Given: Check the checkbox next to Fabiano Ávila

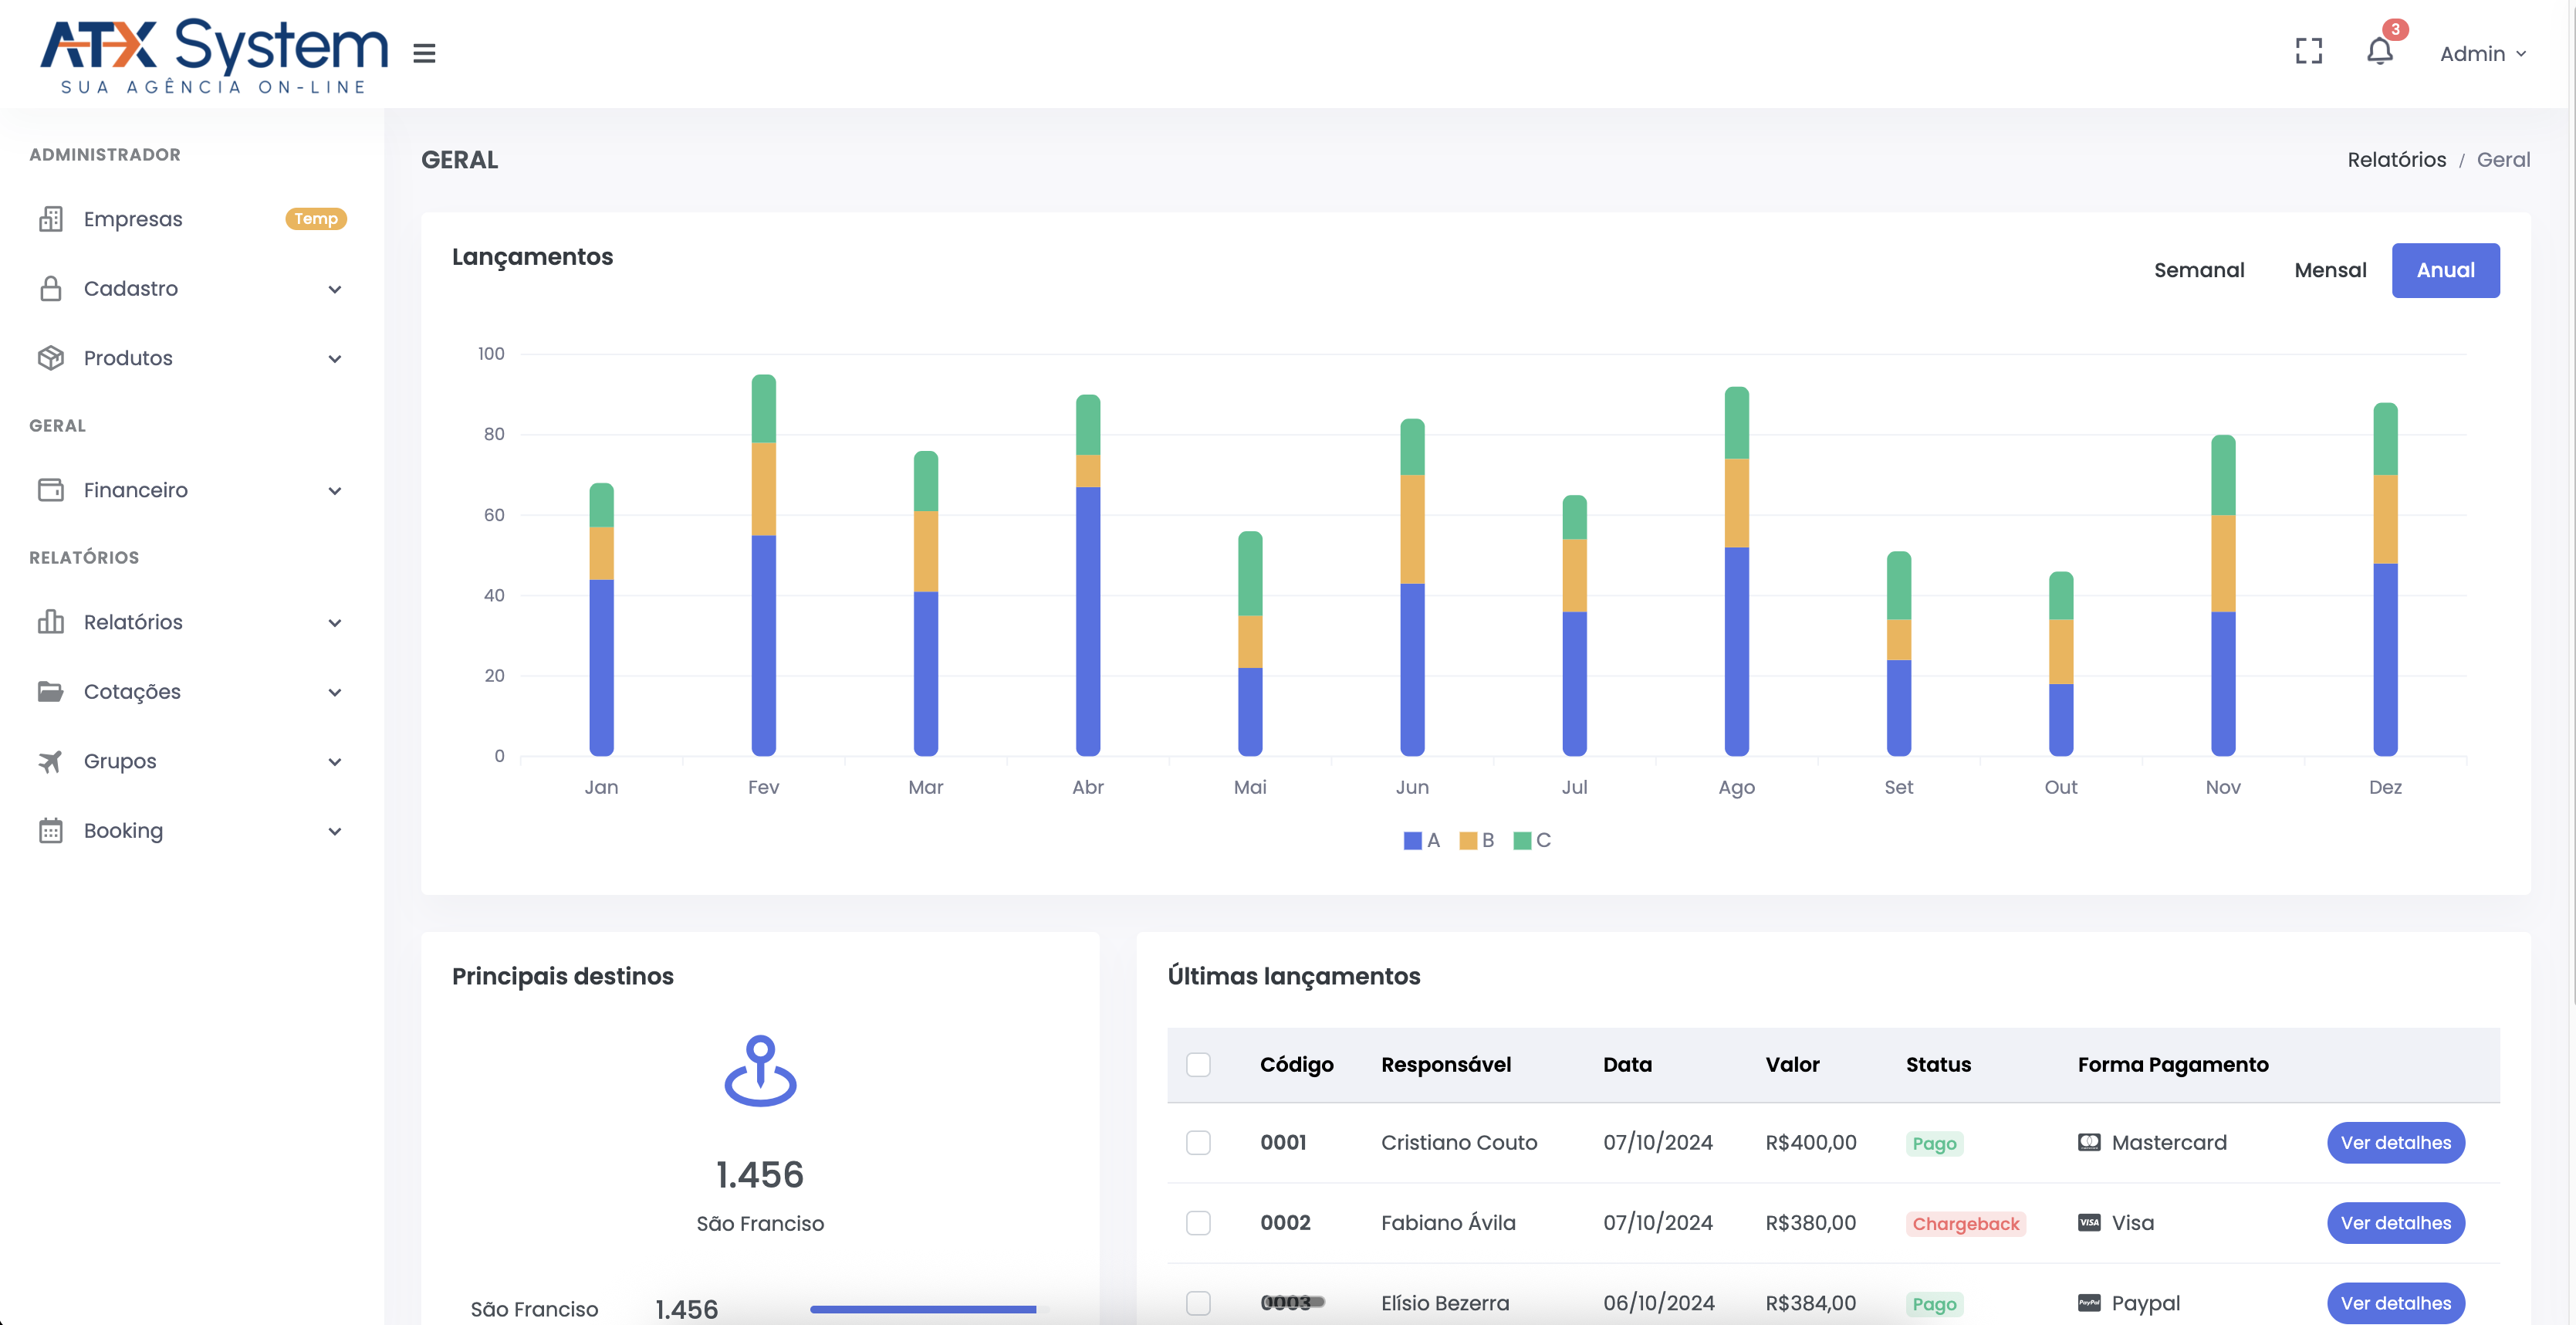Looking at the screenshot, I should [x=1199, y=1223].
